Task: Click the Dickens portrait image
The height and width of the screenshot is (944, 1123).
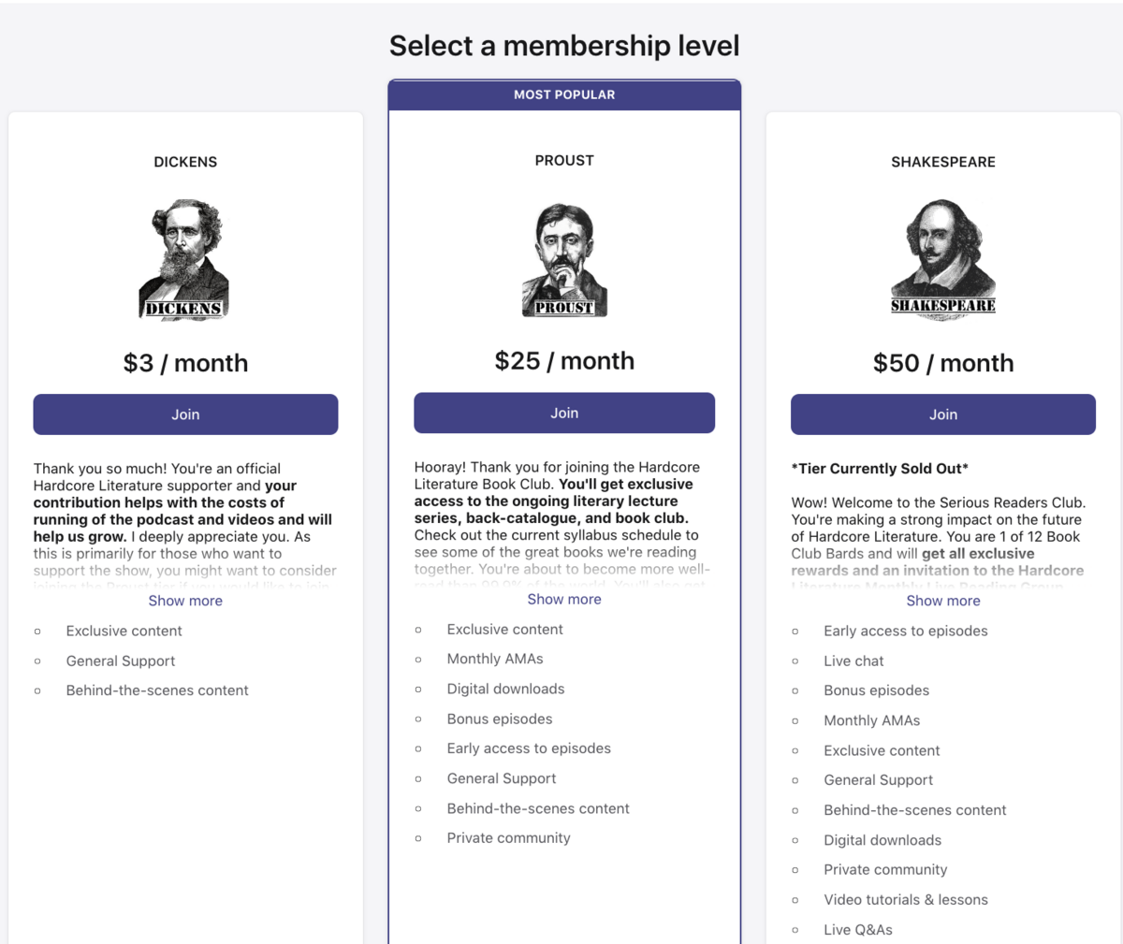Action: click(x=185, y=260)
